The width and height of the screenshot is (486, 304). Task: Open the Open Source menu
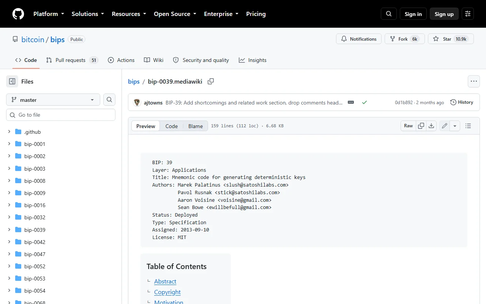click(x=175, y=14)
